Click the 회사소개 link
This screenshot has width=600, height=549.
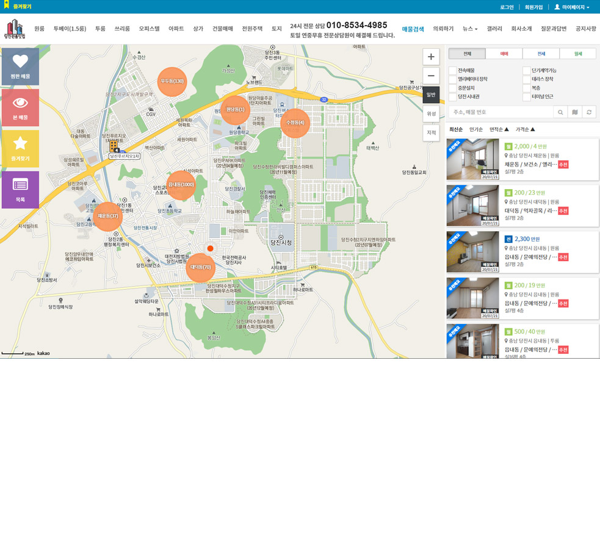tap(521, 29)
